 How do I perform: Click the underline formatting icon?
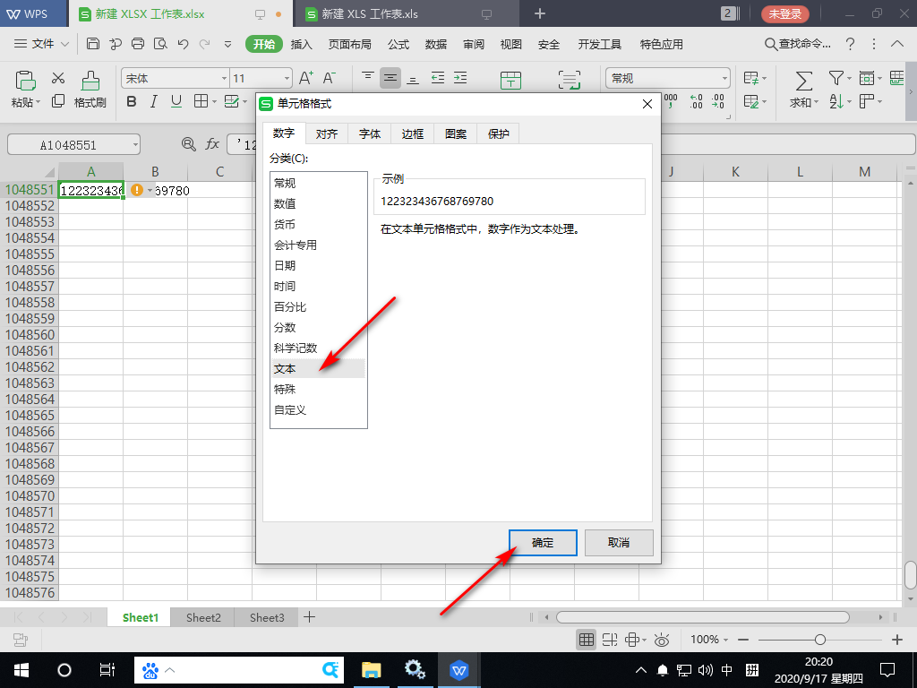(x=174, y=102)
